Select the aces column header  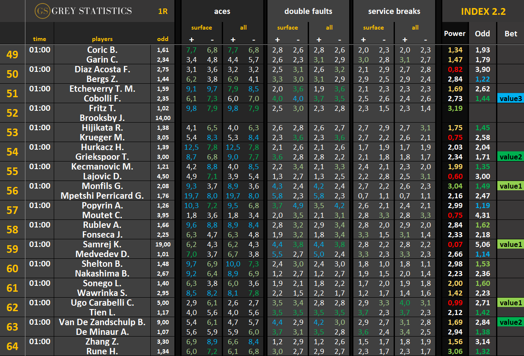222,11
